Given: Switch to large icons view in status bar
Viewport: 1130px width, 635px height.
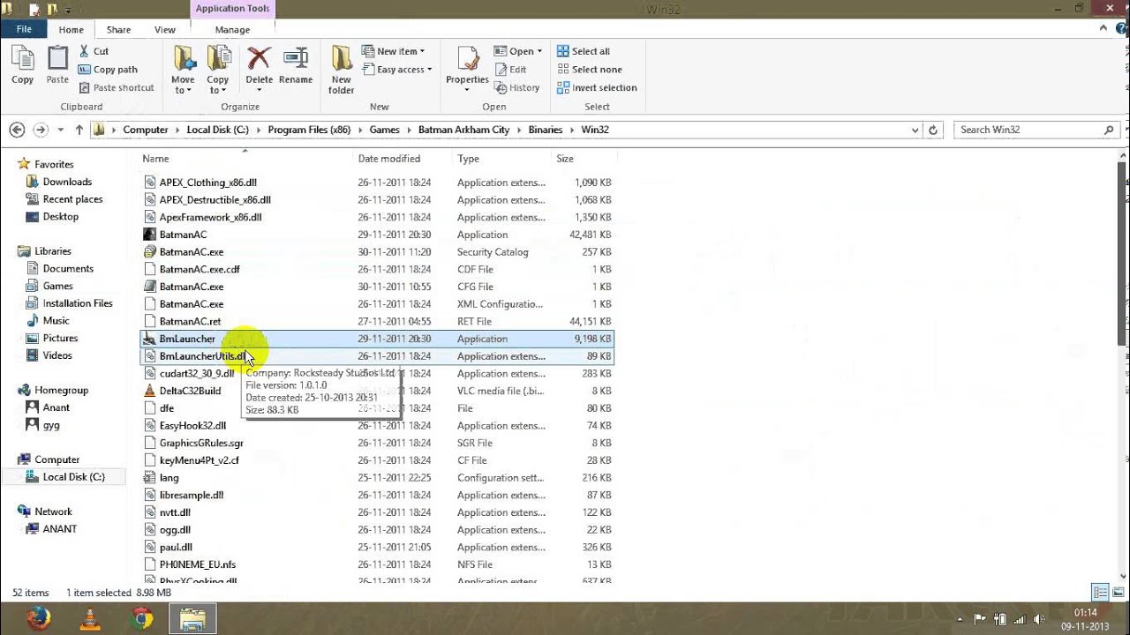Looking at the screenshot, I should tap(1117, 593).
